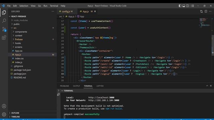Click the editor minimap preview
The image size is (214, 120).
coord(205,23)
